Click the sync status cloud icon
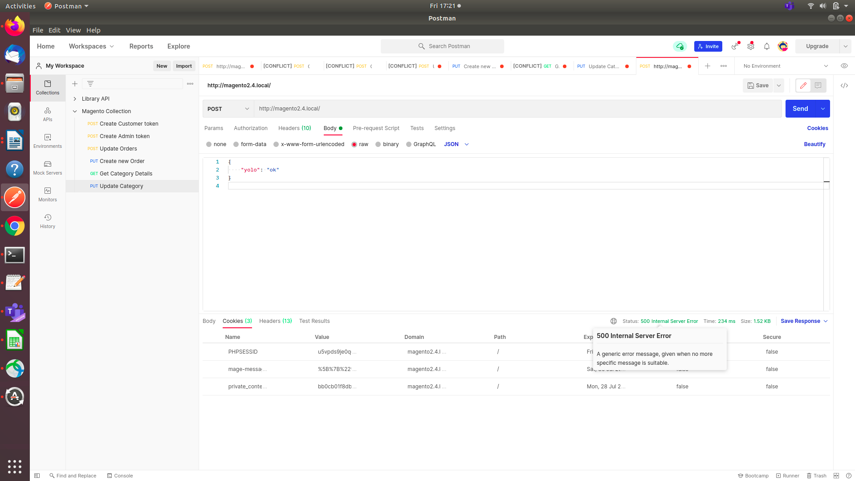 tap(680, 46)
